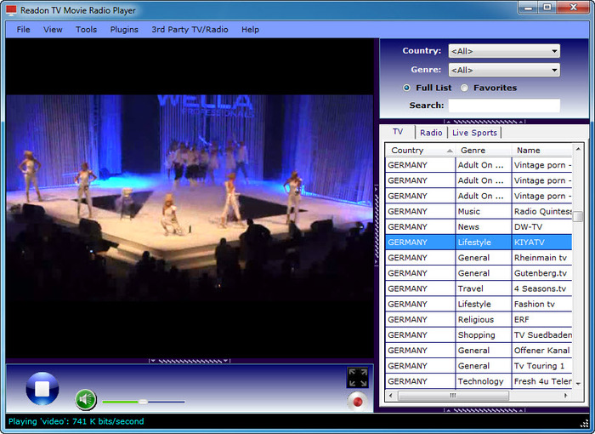Click the volume slider handle

point(143,402)
